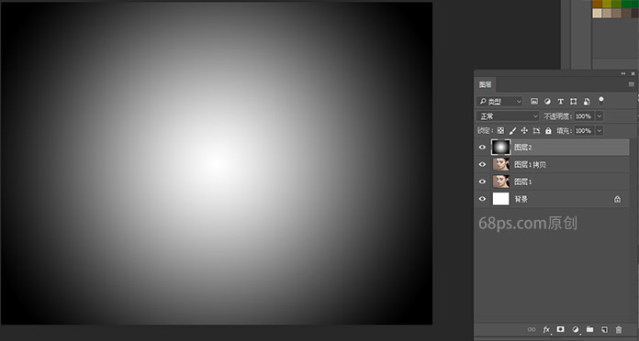Add a layer mask

tap(561, 329)
